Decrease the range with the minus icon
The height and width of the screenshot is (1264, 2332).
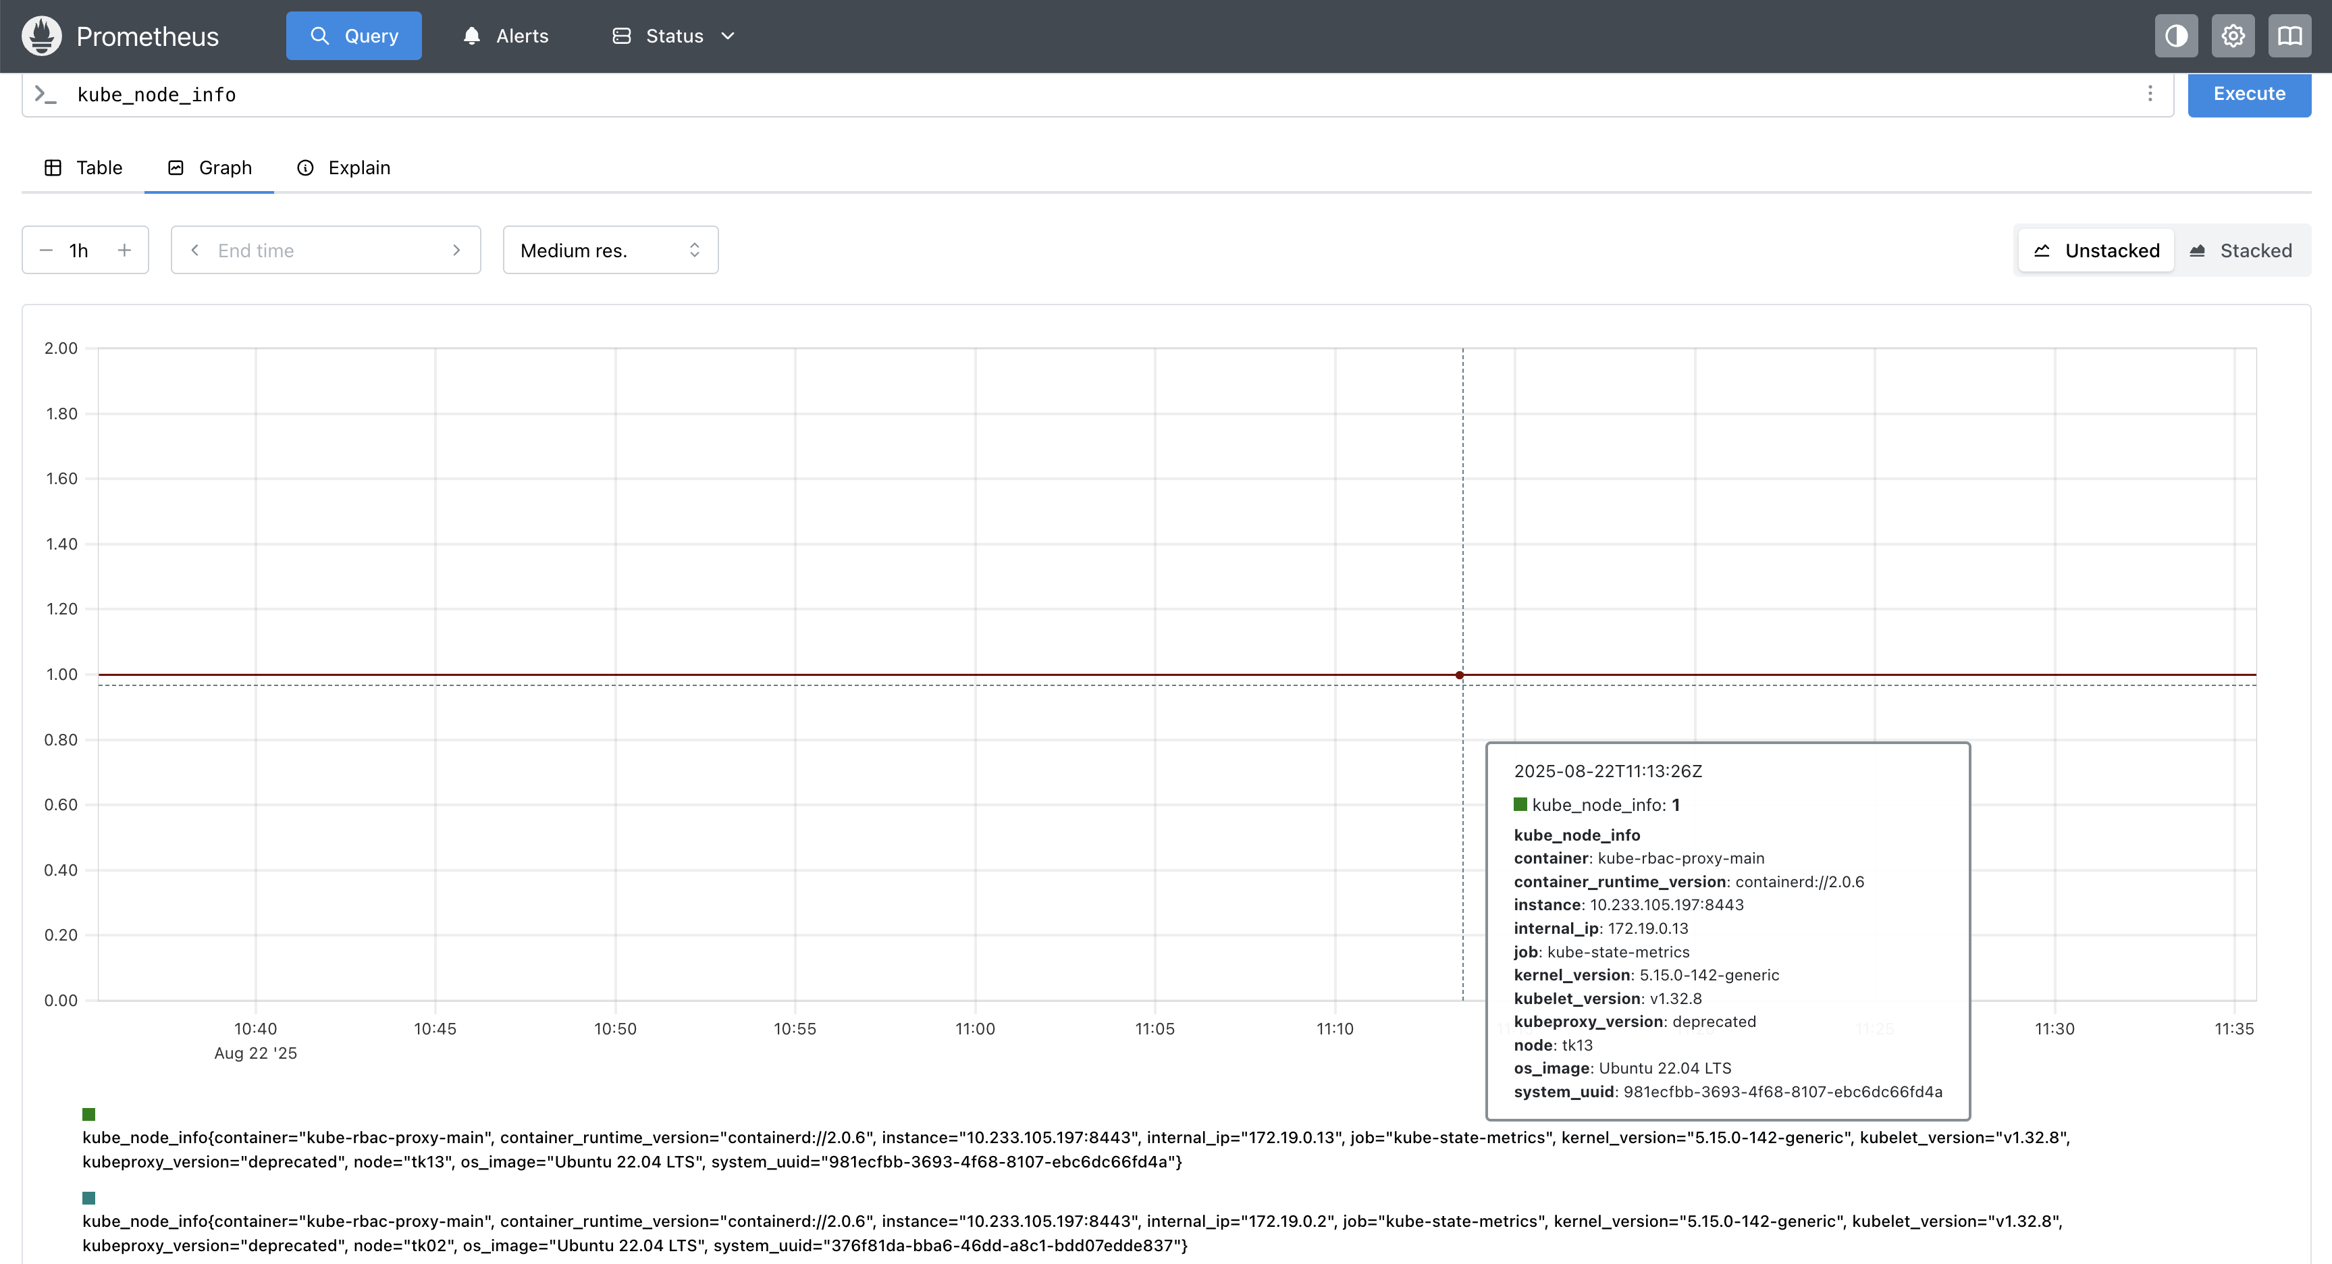(x=46, y=250)
